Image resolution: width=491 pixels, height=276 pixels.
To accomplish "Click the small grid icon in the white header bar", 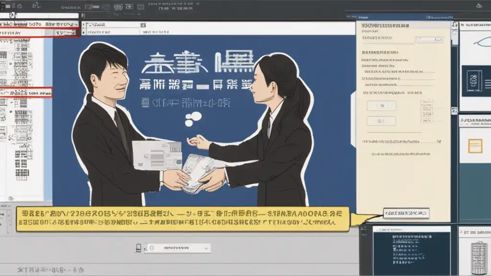I will coord(143,25).
